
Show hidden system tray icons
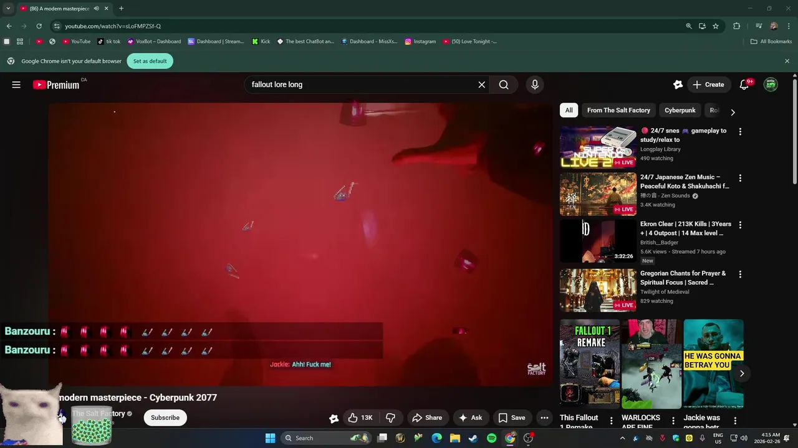click(x=622, y=438)
